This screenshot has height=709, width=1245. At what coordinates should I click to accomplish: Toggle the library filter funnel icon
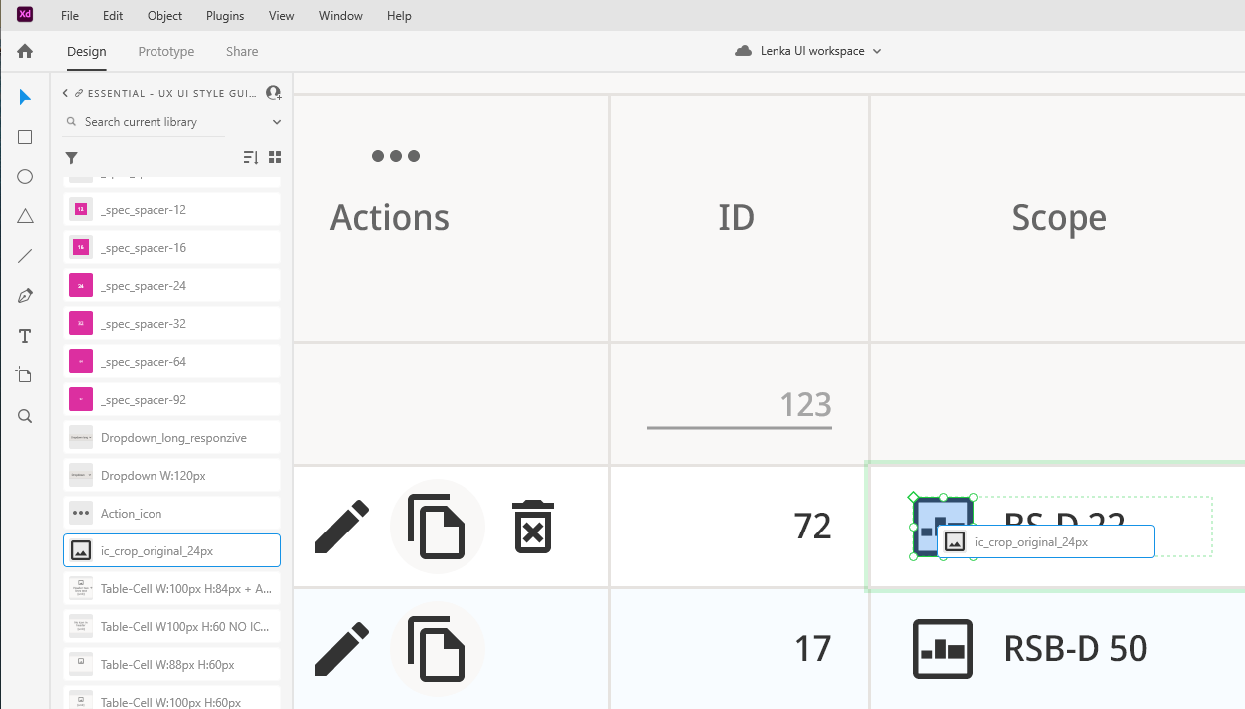(x=70, y=157)
